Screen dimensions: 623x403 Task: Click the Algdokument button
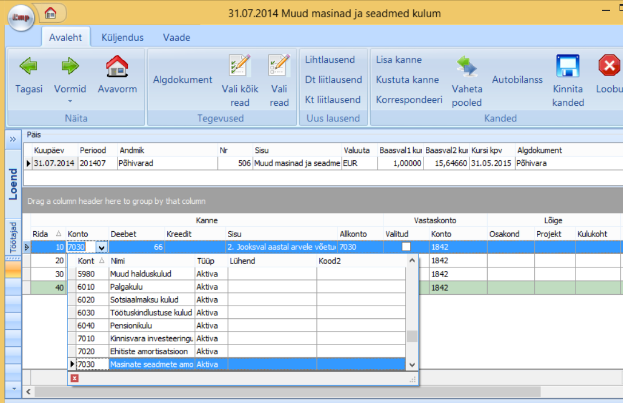click(x=182, y=80)
